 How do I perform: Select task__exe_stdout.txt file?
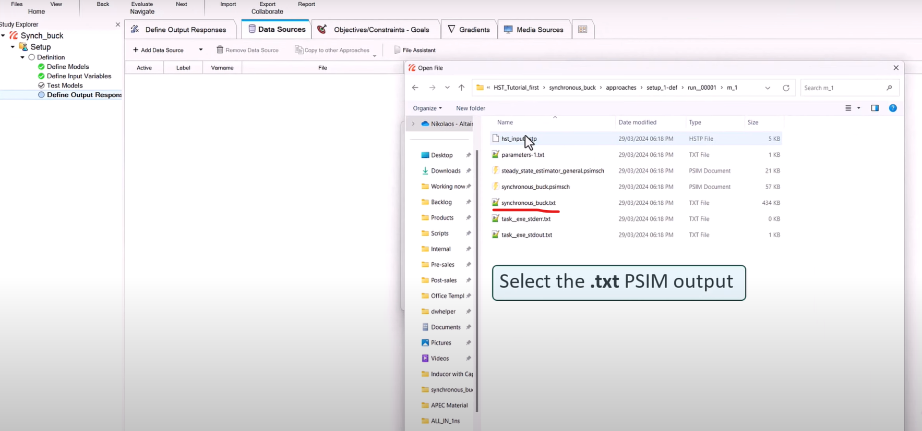pos(636,235)
